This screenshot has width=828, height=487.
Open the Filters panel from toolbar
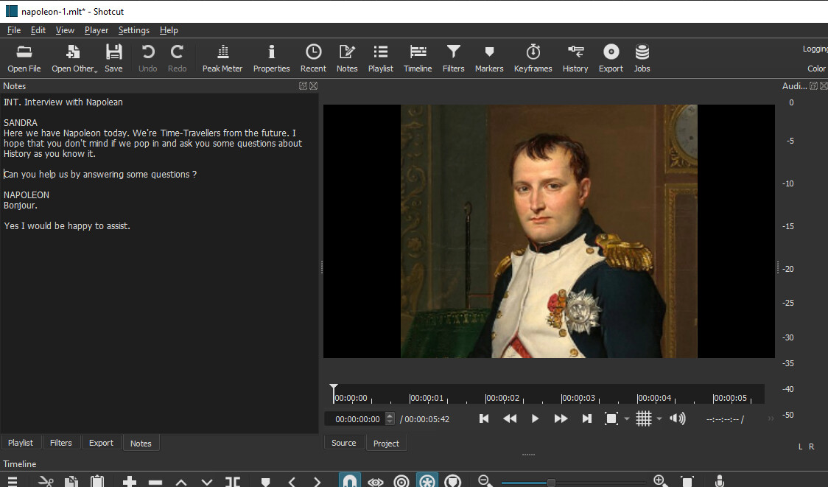click(454, 59)
